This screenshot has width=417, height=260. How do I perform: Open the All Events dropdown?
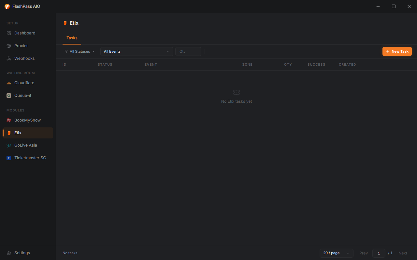point(137,51)
